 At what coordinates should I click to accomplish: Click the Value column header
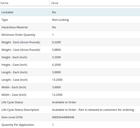click(95, 3)
